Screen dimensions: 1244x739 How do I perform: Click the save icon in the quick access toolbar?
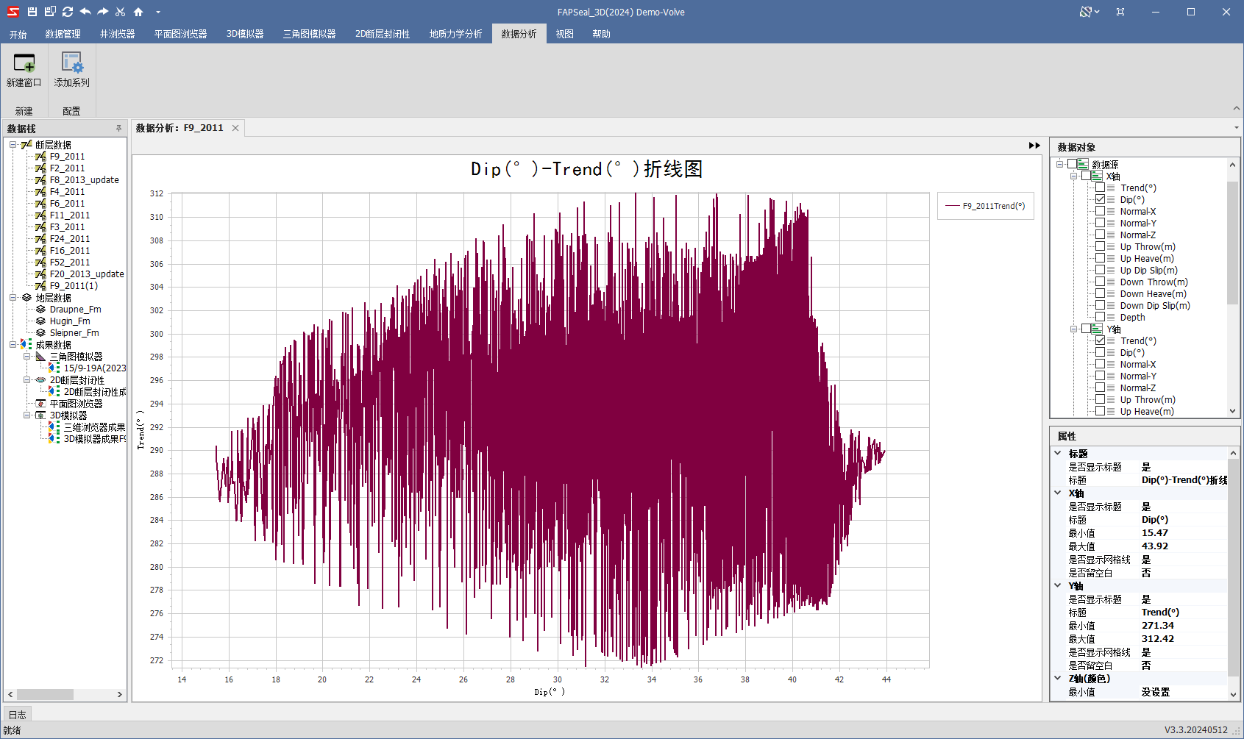click(x=32, y=12)
